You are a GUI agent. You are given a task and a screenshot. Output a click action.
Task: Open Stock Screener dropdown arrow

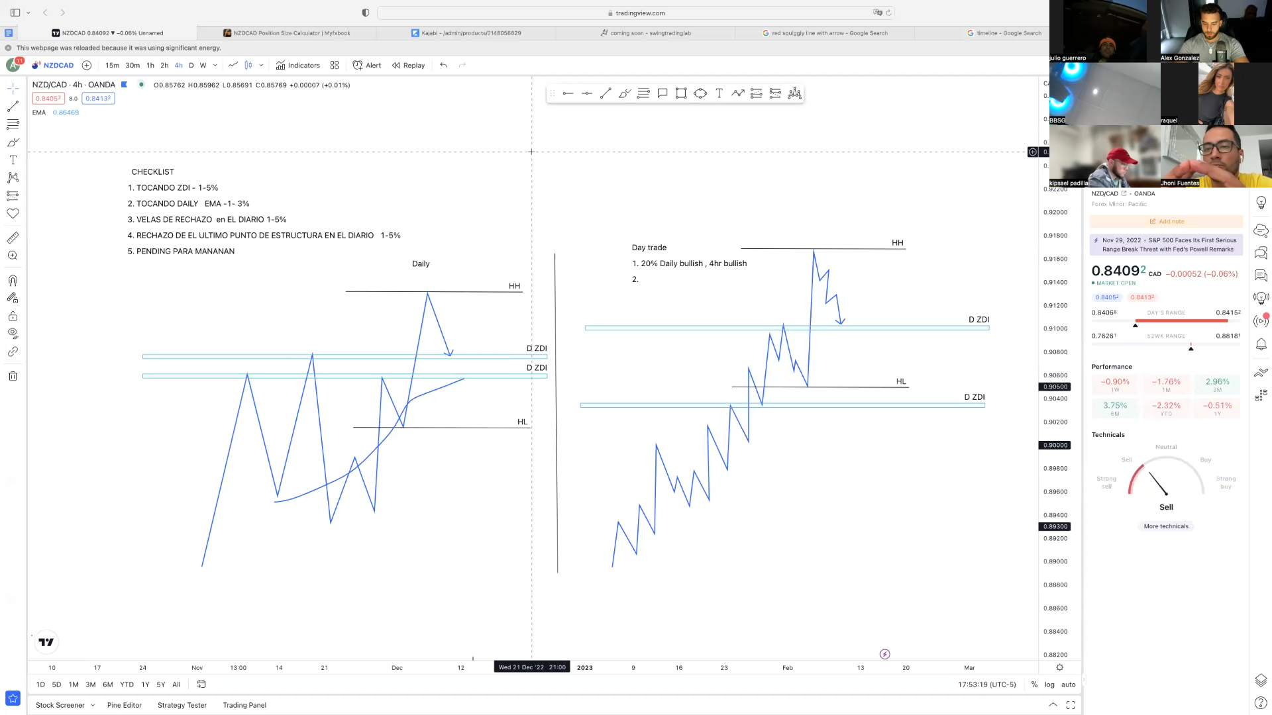tap(93, 705)
